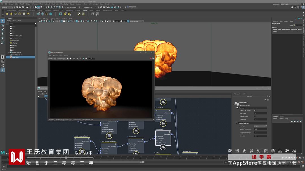Open the Arnold menu in menu bar
The height and width of the screenshot is (171, 305).
click(x=107, y=4)
